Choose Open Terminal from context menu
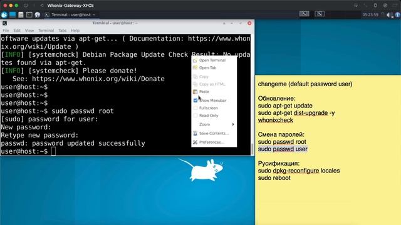Screen dimensions: 401x225 click(214, 60)
